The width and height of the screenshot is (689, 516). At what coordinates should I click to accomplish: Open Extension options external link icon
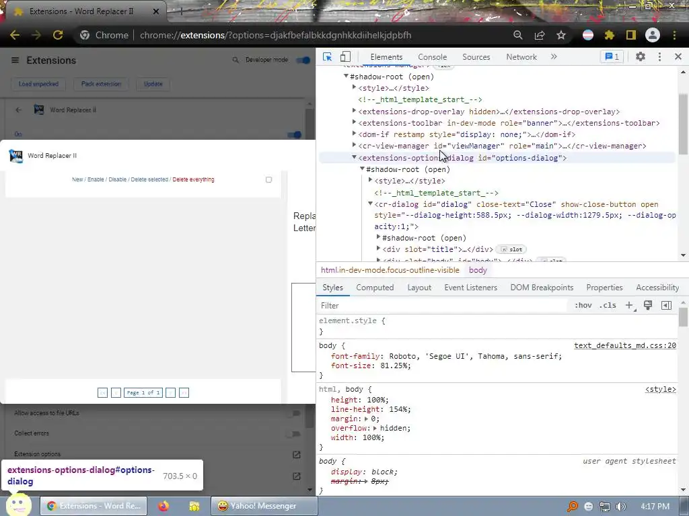297,455
